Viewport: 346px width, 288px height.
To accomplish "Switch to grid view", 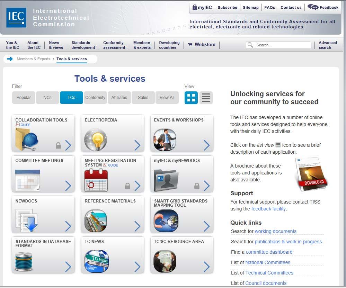I will click(191, 98).
